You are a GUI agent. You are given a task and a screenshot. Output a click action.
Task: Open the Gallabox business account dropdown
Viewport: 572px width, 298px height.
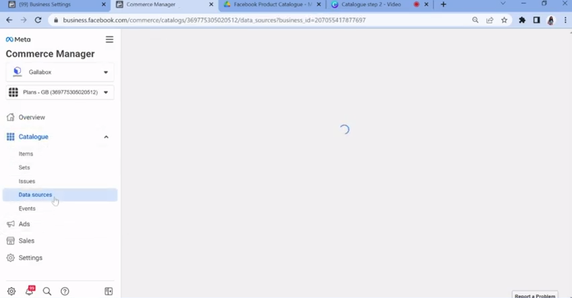tap(60, 72)
